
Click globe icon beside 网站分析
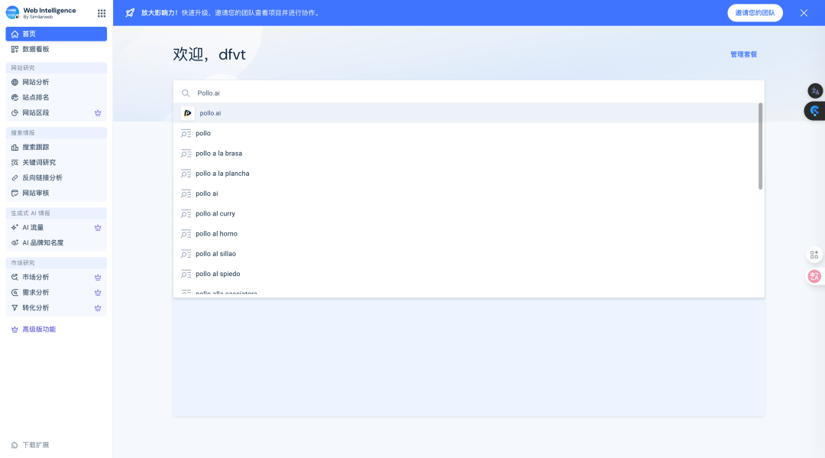(15, 82)
